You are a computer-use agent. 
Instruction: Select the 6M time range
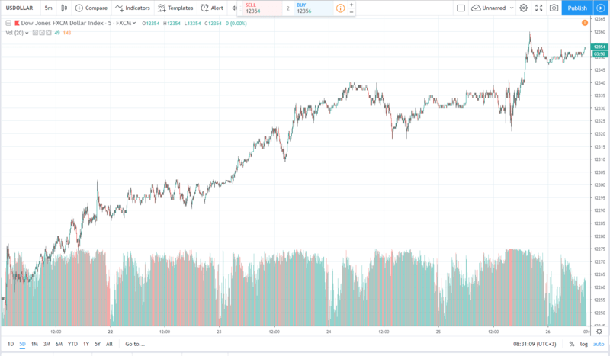(x=59, y=344)
